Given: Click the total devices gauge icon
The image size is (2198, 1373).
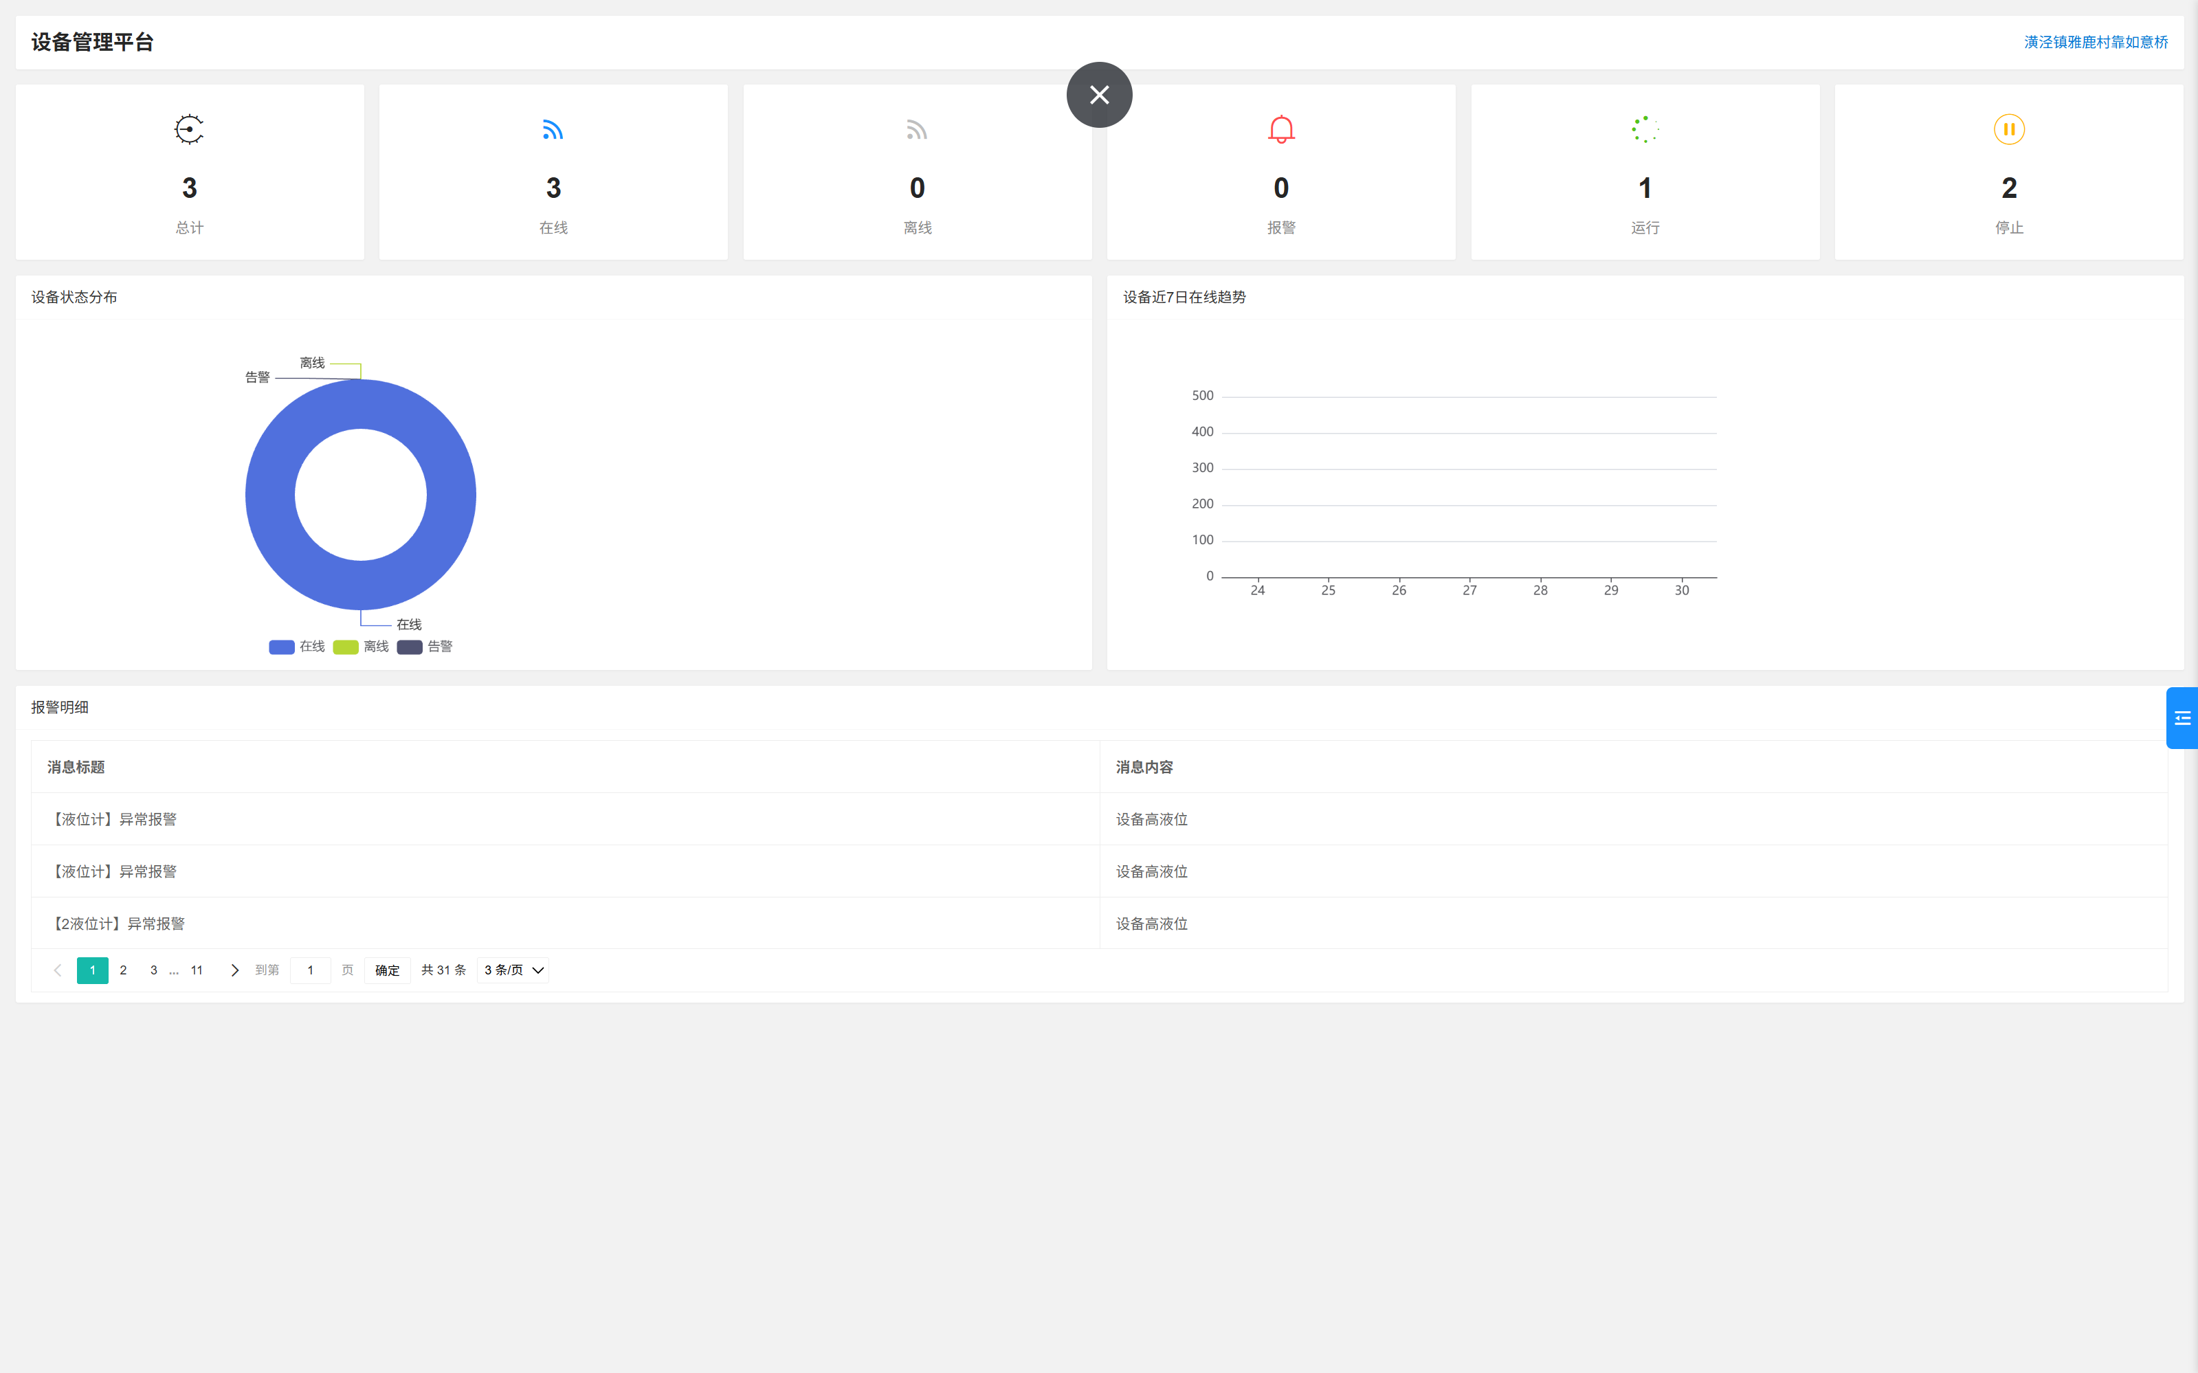Looking at the screenshot, I should pyautogui.click(x=189, y=130).
